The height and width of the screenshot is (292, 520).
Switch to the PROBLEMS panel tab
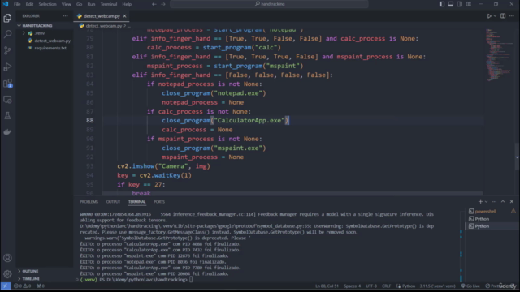[89, 202]
